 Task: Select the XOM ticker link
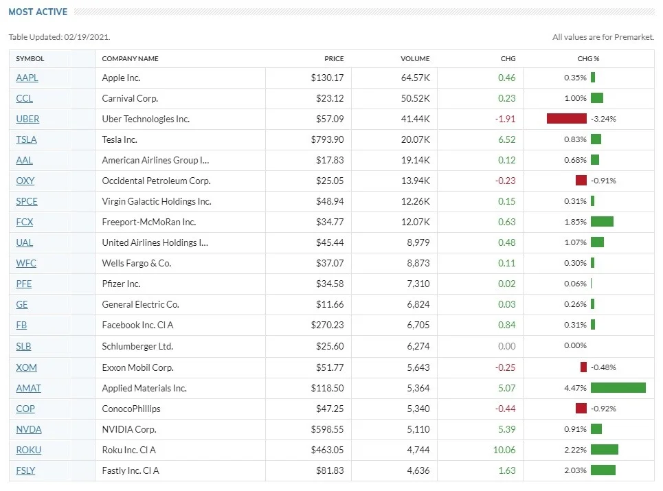click(x=26, y=367)
